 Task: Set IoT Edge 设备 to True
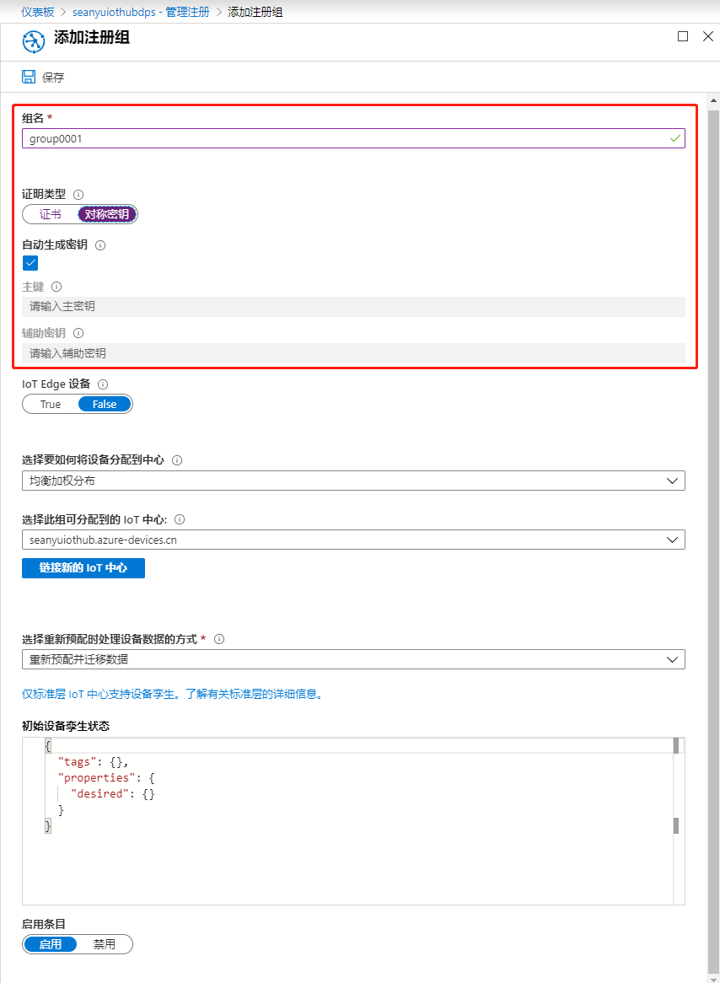tap(51, 405)
